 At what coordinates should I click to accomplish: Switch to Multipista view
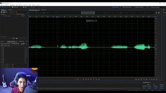coord(15,7)
